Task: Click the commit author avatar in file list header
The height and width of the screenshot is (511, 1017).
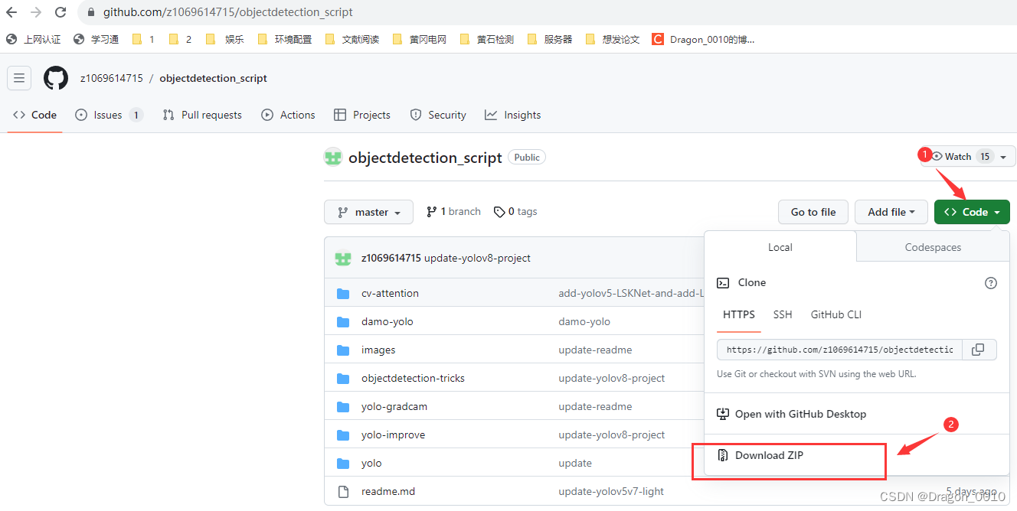Action: tap(343, 258)
